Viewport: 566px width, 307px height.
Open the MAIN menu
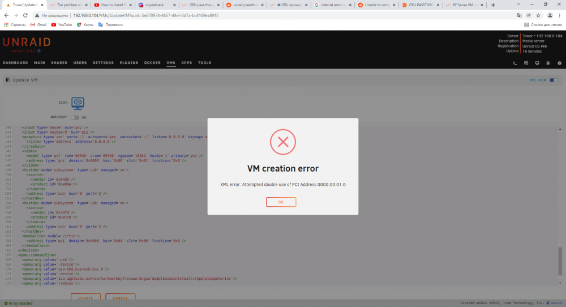coord(40,63)
